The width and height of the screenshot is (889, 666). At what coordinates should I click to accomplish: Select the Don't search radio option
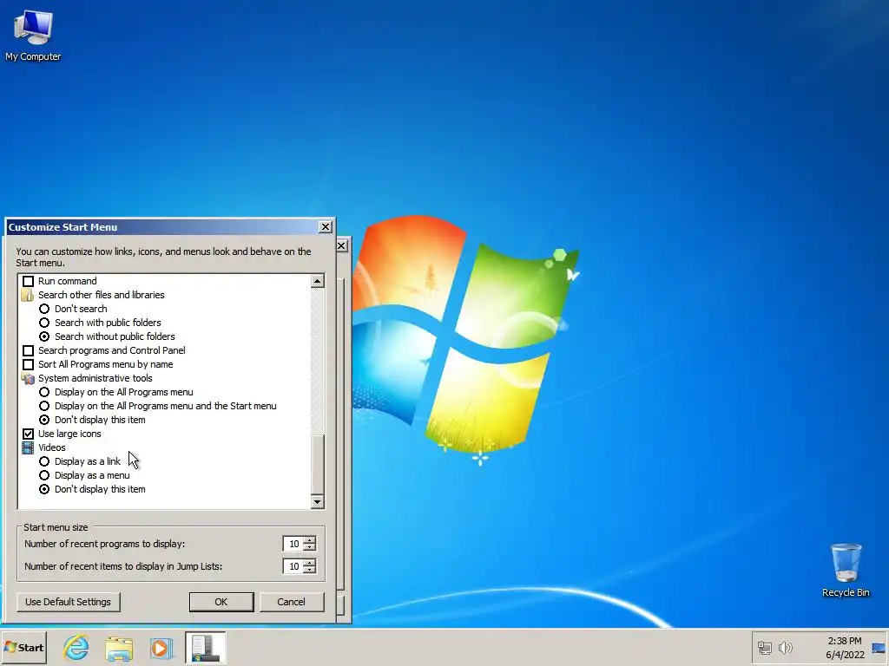click(x=44, y=309)
